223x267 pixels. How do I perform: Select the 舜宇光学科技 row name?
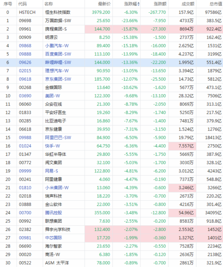tap(58, 230)
